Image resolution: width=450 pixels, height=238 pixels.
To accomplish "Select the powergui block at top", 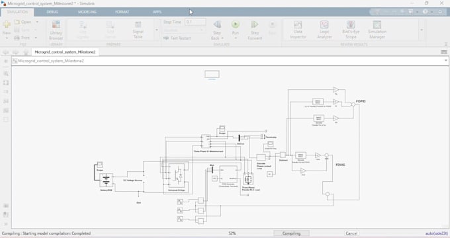I will tap(212, 74).
